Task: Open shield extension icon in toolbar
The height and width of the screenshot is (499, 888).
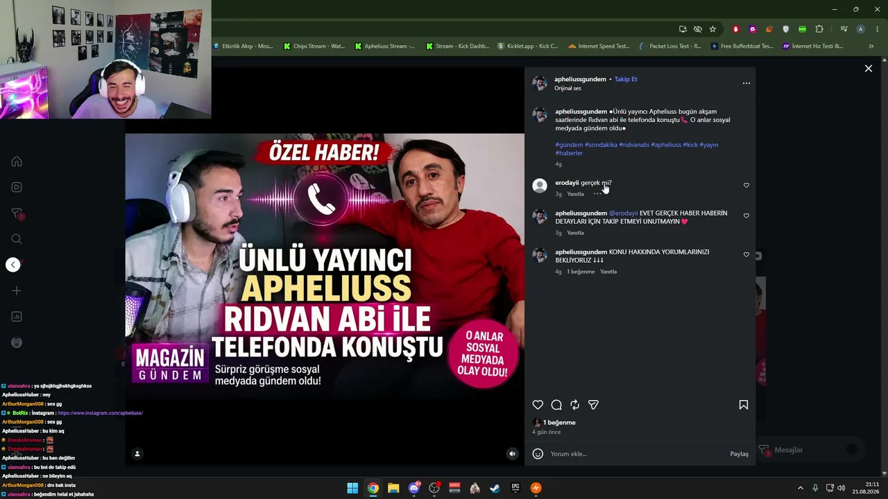Action: tap(786, 29)
